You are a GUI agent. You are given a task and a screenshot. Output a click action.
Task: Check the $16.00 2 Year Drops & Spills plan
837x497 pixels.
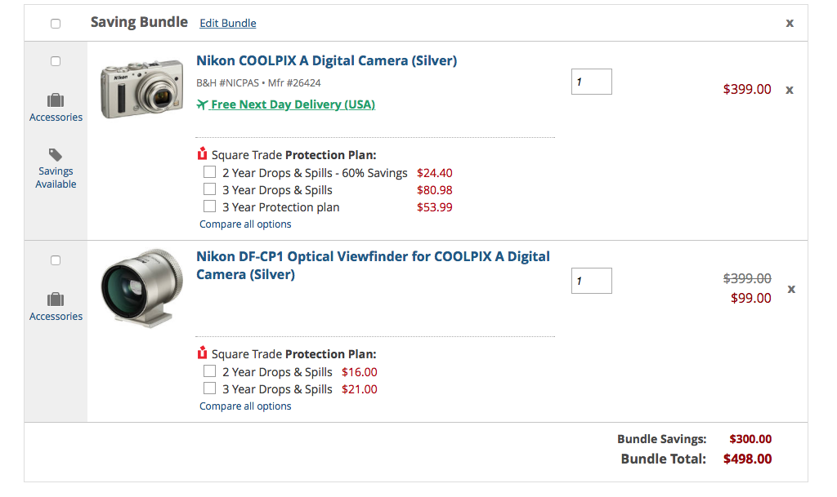pyautogui.click(x=210, y=371)
